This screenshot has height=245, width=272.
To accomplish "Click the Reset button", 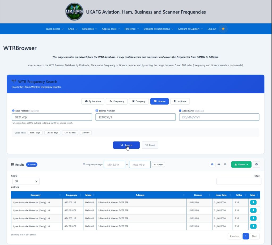I will 150,145.
